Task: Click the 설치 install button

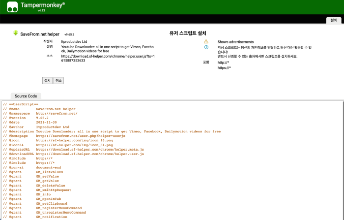Action: tap(47, 80)
